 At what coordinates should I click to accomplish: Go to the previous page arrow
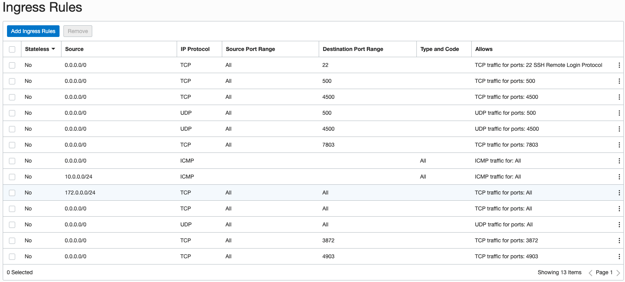(x=590, y=273)
